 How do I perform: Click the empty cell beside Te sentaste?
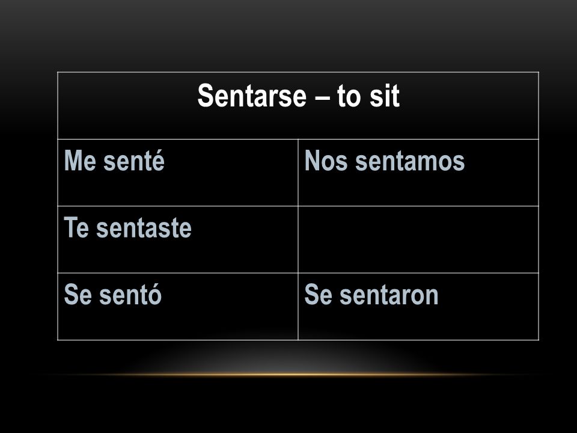click(x=418, y=240)
